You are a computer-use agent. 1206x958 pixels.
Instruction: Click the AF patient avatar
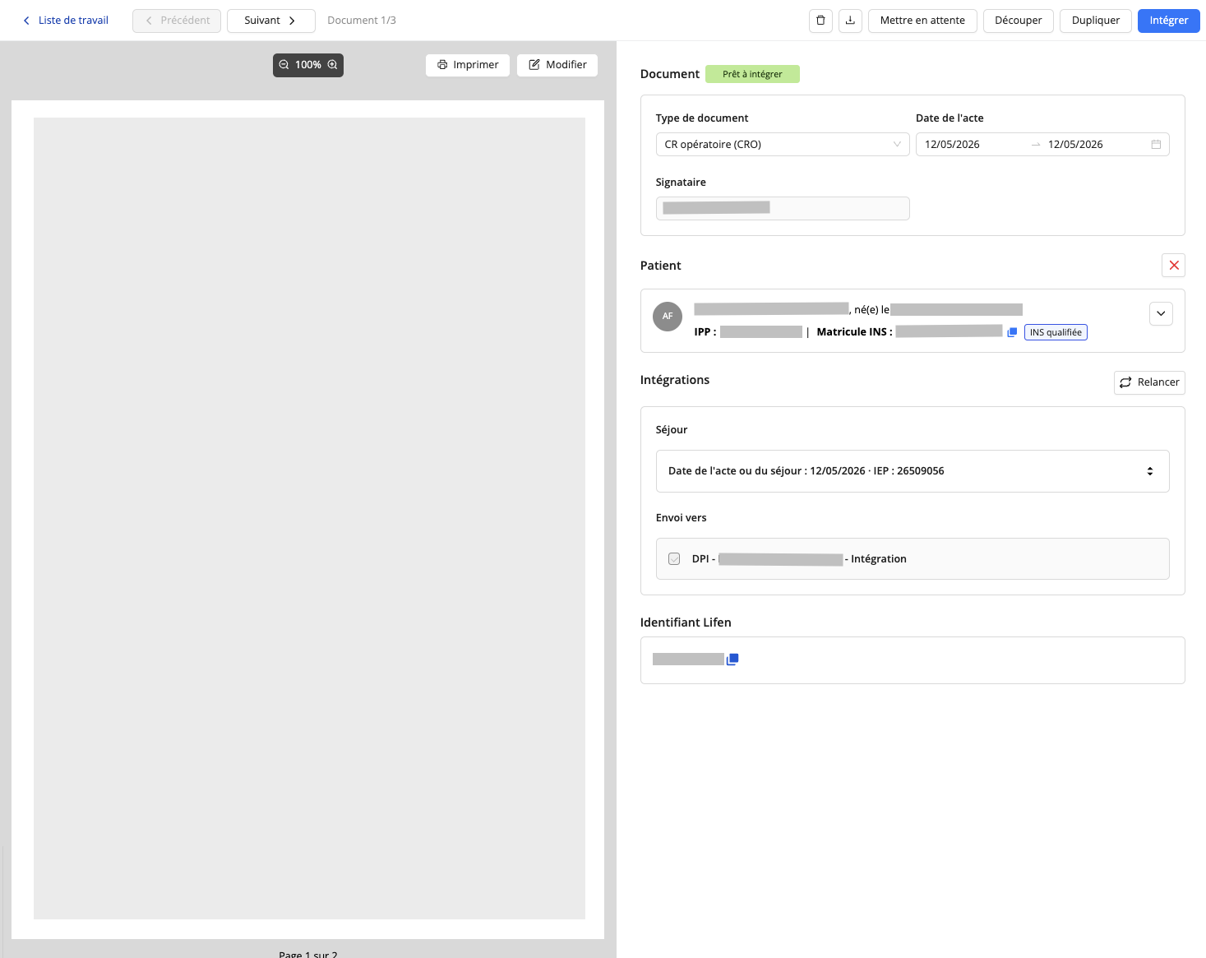click(x=668, y=316)
